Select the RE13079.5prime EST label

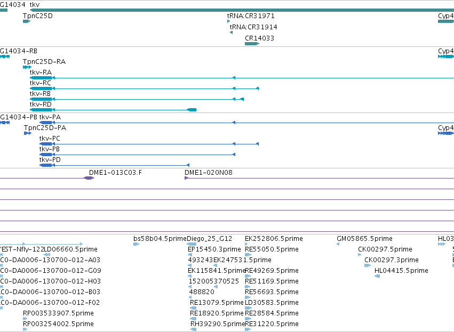click(x=217, y=303)
